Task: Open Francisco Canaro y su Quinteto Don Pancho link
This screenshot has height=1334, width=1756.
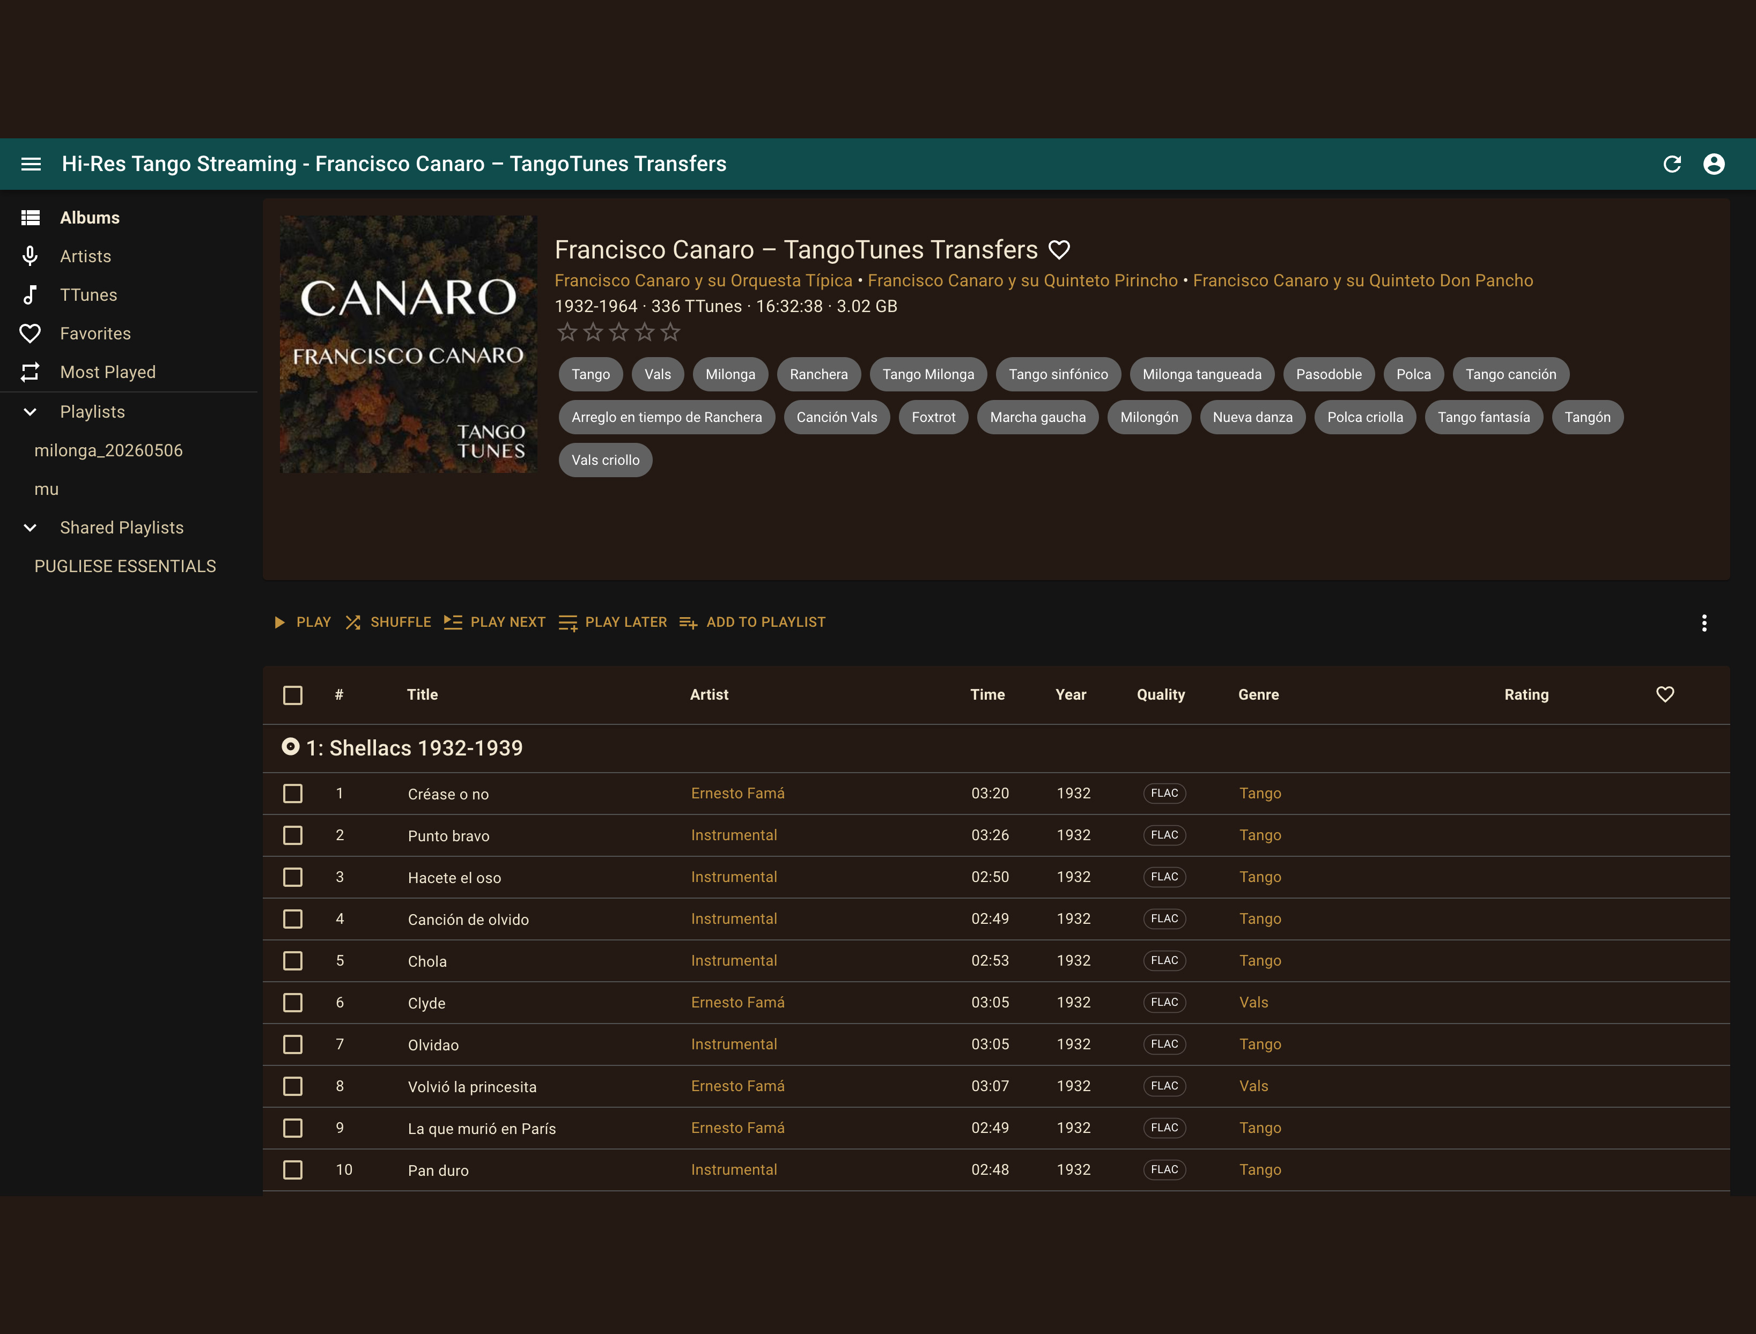Action: point(1363,280)
